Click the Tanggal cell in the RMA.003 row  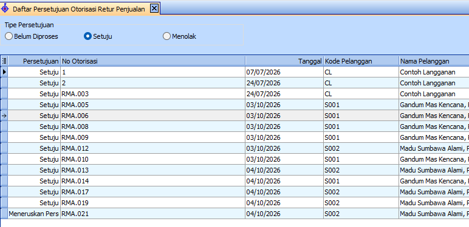(284, 94)
